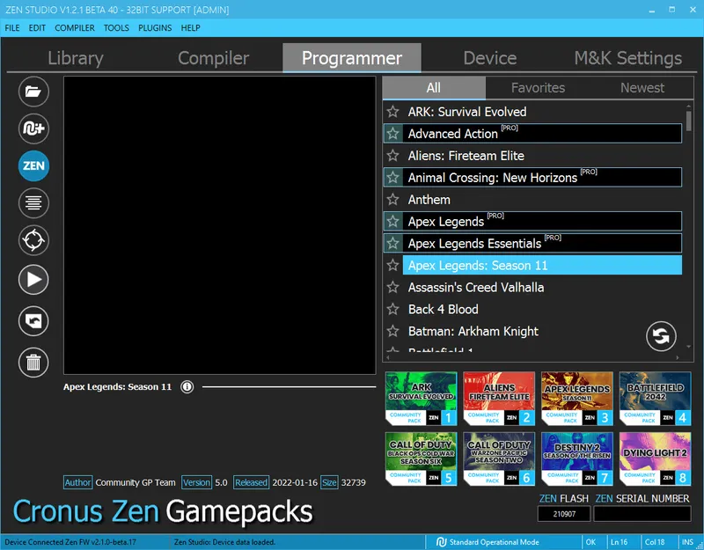Click the Dying Light 2 slot thumbnail
Screen dimensions: 704x550
pos(655,458)
